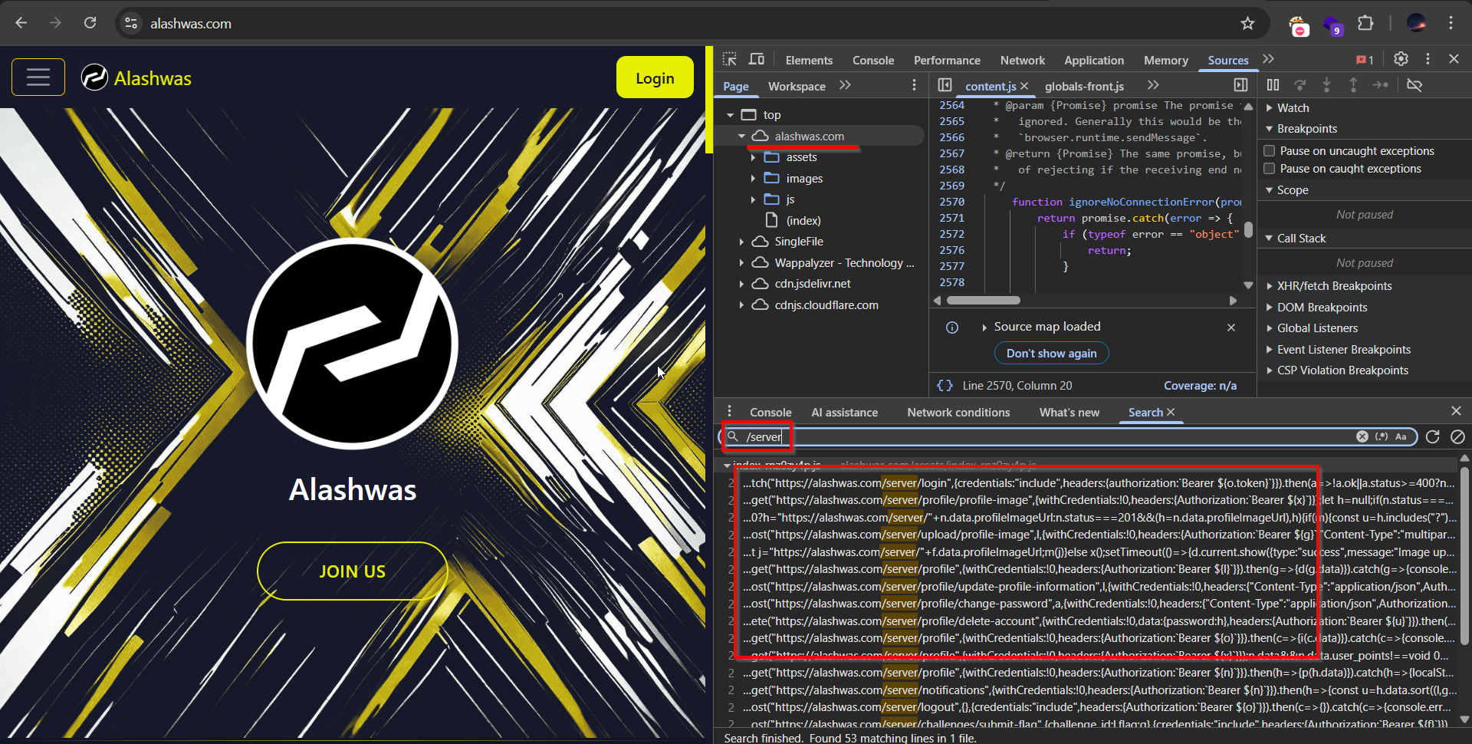The height and width of the screenshot is (744, 1472).
Task: Toggle the match case Aa option
Action: (1401, 436)
